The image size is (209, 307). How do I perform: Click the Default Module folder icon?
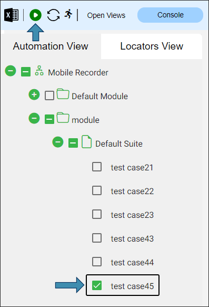[x=63, y=94]
